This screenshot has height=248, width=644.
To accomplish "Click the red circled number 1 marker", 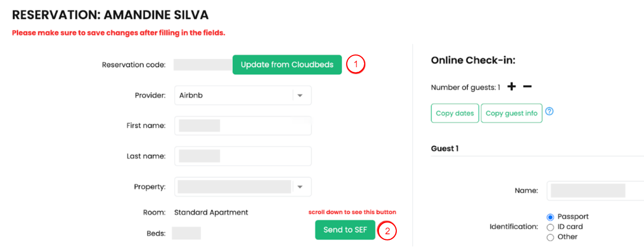I will 355,65.
